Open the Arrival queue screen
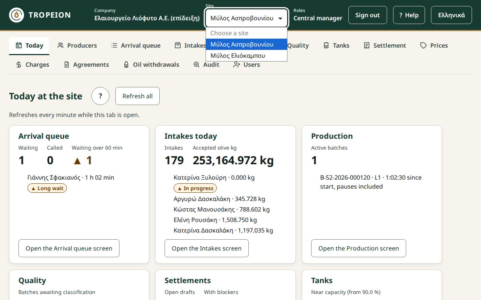481x300 pixels. (x=69, y=248)
